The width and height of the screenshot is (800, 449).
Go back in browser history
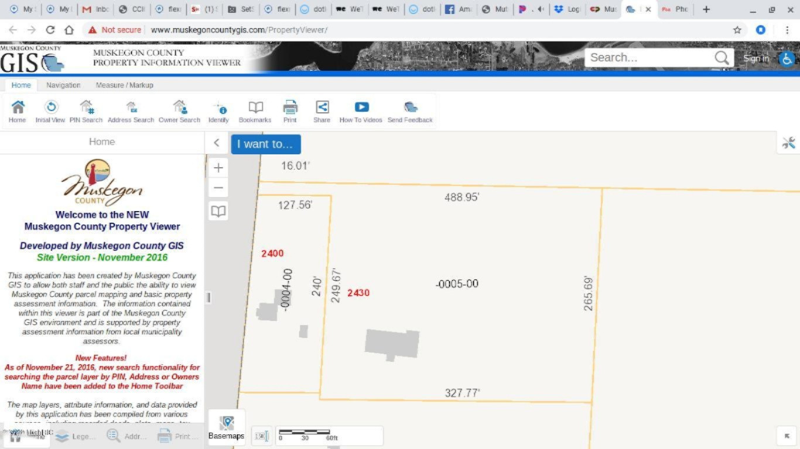click(13, 30)
